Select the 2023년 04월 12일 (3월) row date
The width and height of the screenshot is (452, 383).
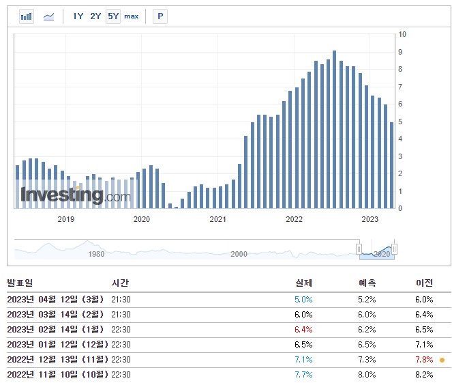[55, 299]
